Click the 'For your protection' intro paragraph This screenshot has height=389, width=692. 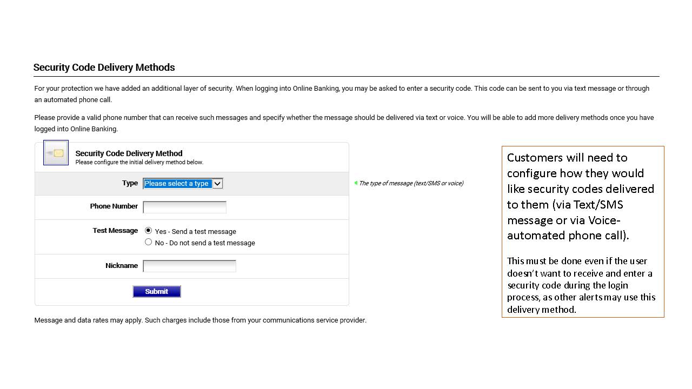pyautogui.click(x=342, y=94)
